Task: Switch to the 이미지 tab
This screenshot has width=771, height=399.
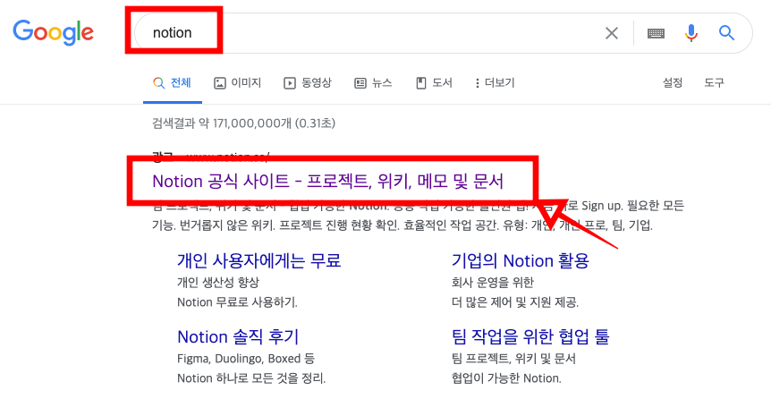Action: 238,82
